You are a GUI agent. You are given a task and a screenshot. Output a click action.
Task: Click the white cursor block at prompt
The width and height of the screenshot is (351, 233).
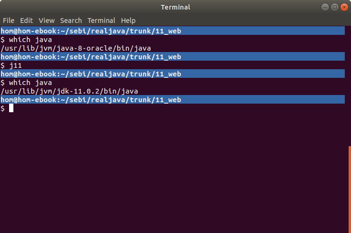11,108
